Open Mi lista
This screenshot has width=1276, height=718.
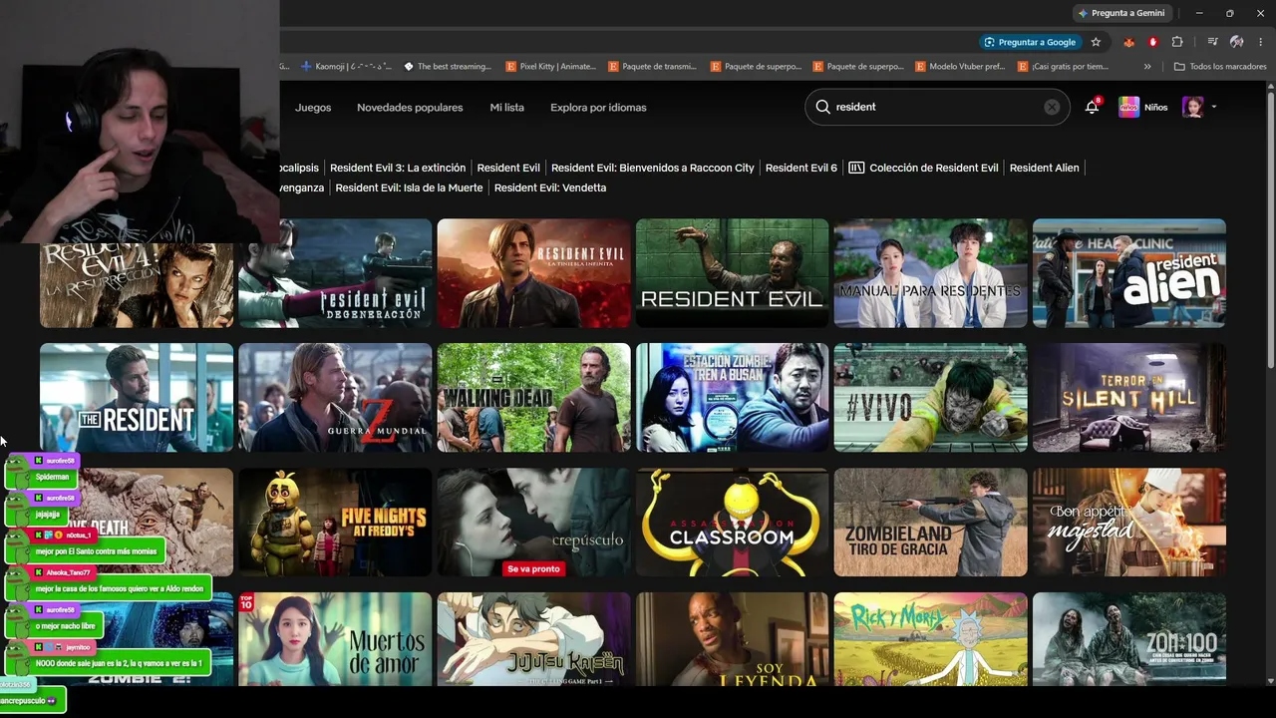coord(506,108)
